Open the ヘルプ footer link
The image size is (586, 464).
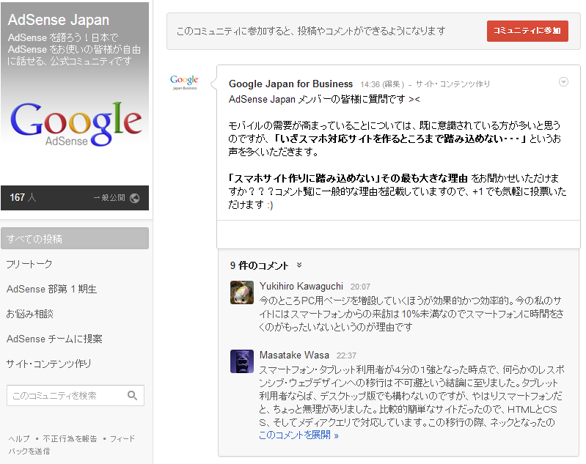(19, 438)
